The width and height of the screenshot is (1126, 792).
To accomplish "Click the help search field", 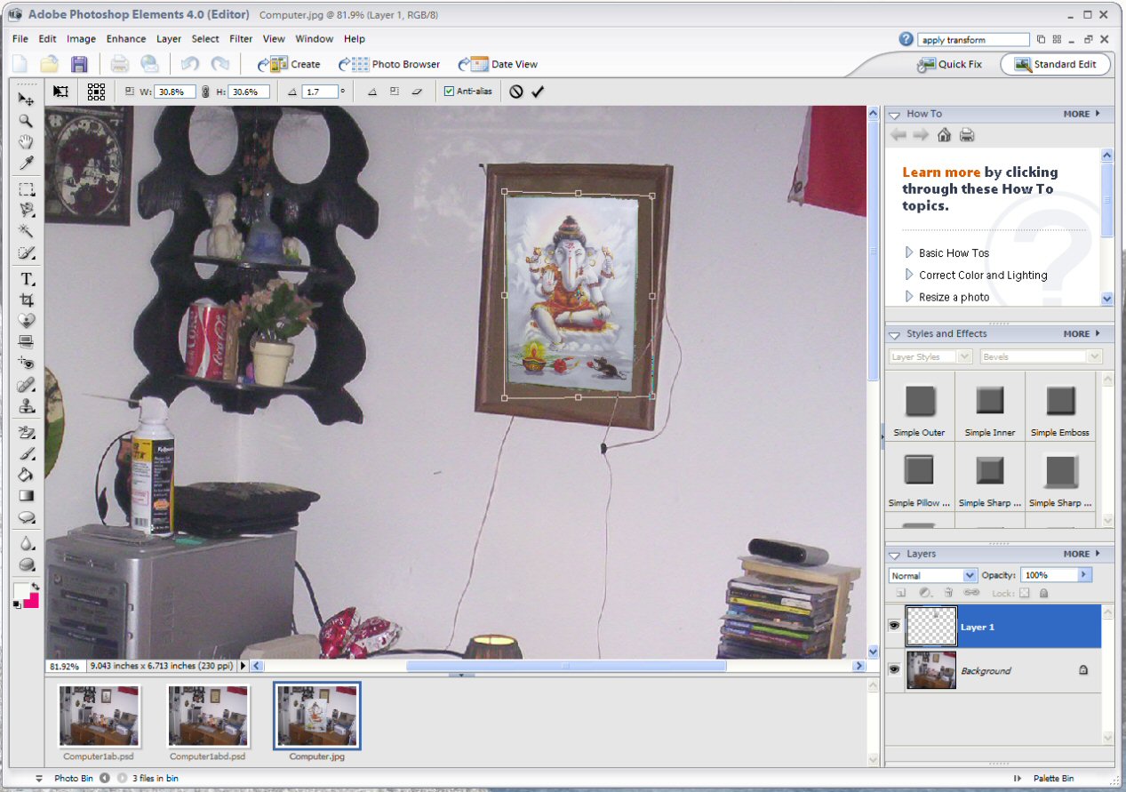I will 974,40.
